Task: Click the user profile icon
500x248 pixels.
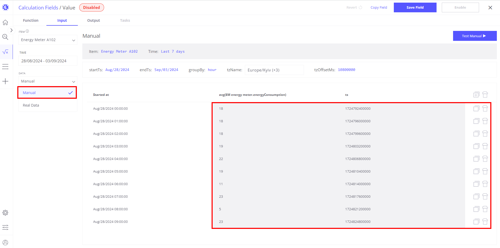Action: 5,243
